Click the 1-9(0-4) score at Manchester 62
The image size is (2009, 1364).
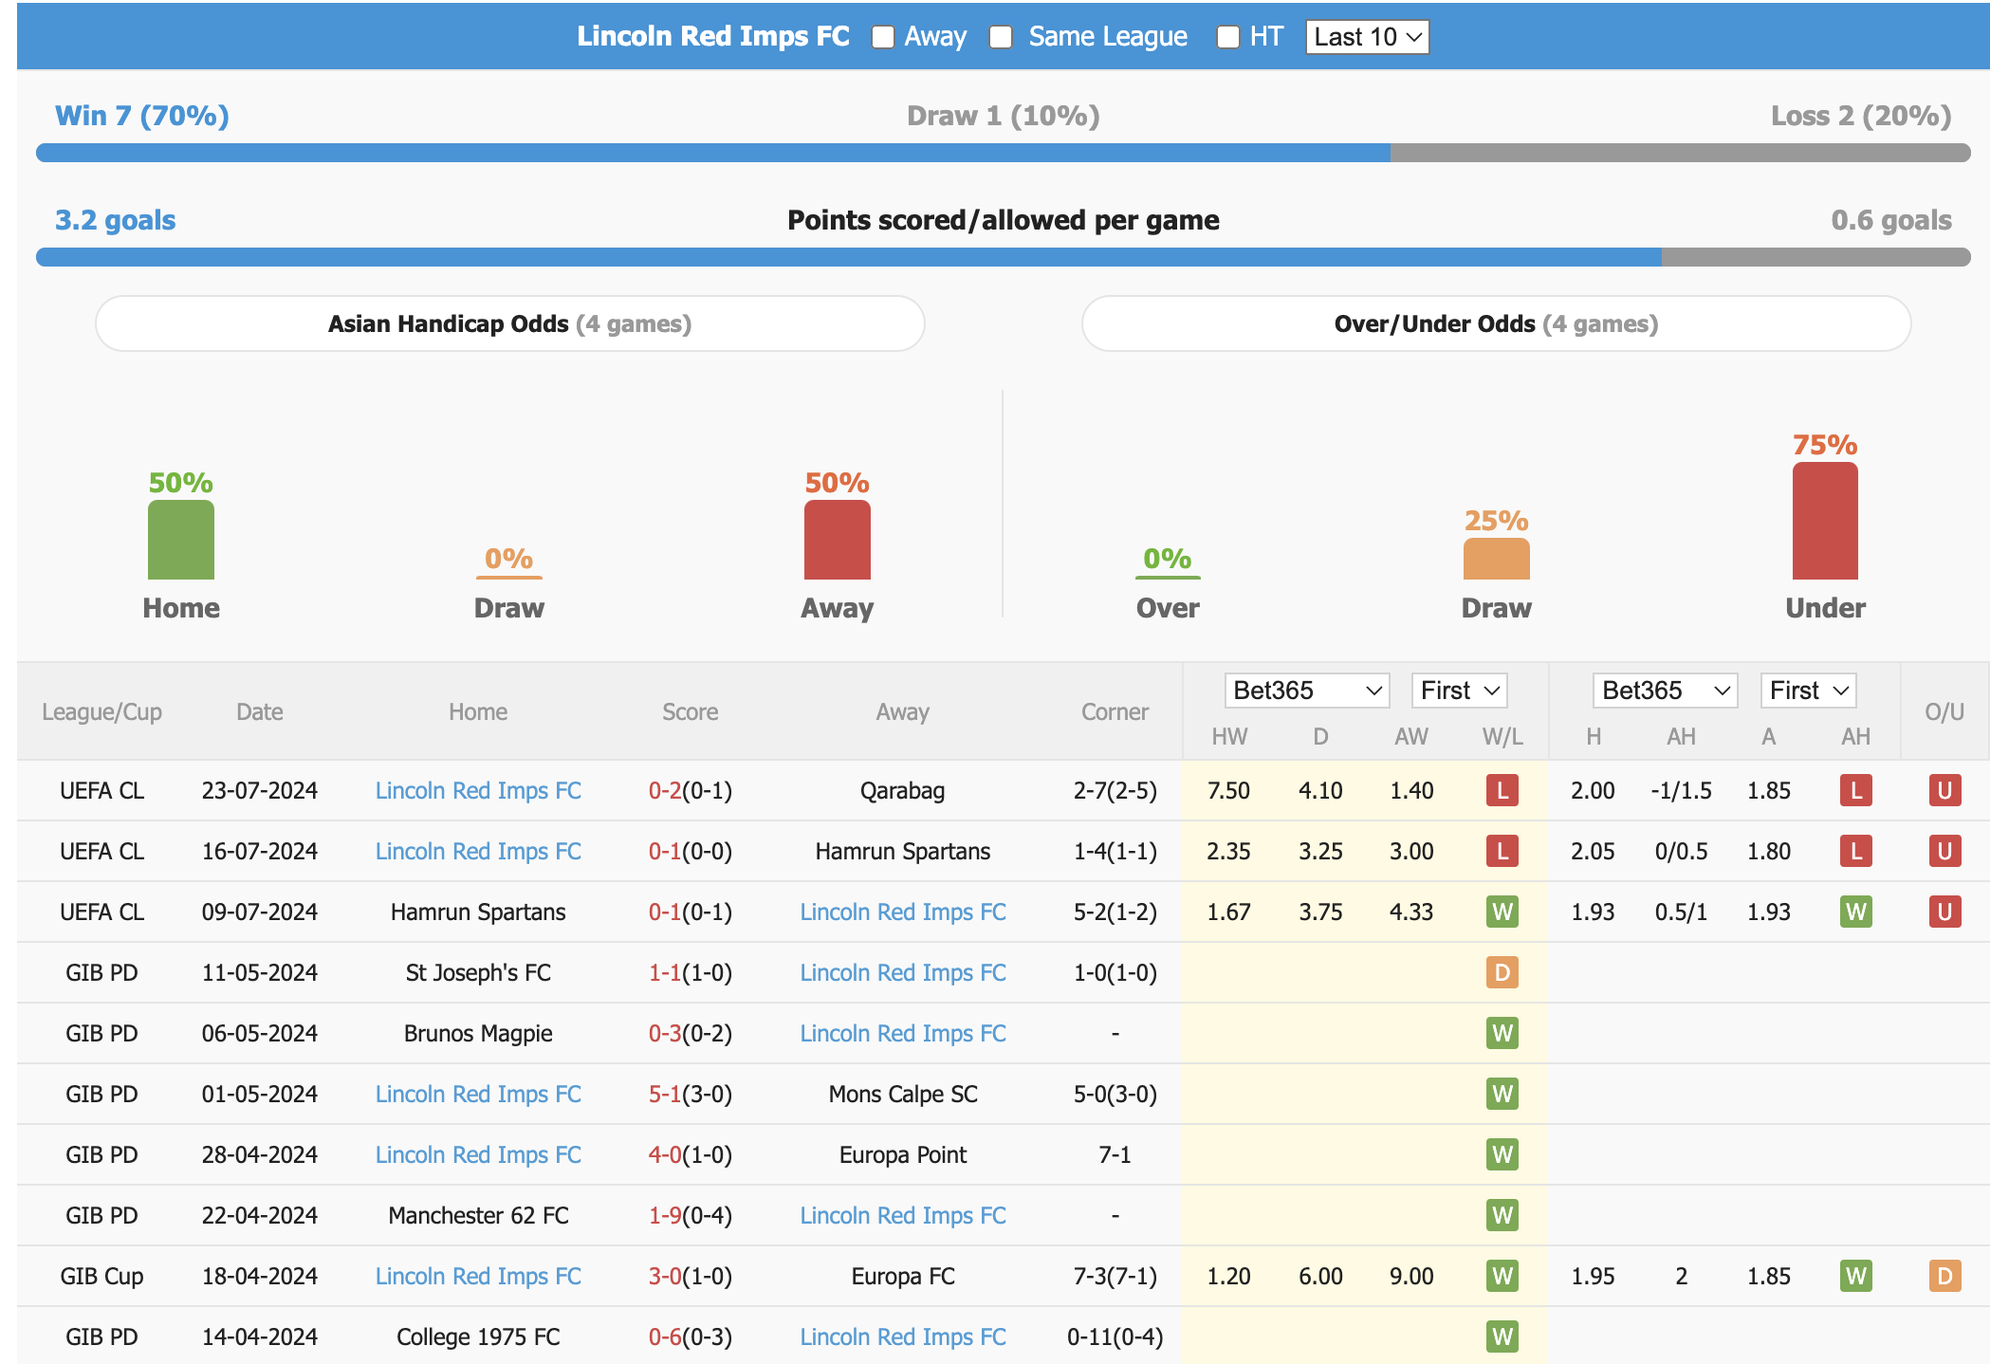pos(691,1215)
